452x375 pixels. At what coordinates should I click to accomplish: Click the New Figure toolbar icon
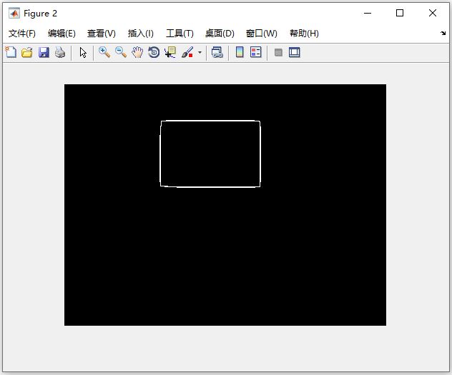point(11,53)
